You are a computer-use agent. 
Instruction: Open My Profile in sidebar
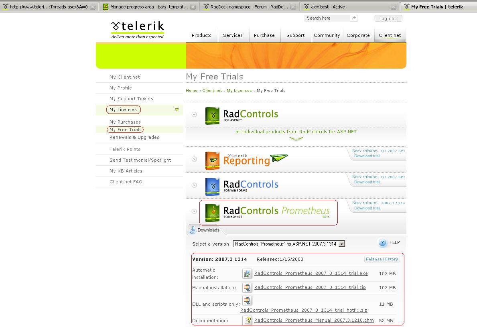[120, 88]
